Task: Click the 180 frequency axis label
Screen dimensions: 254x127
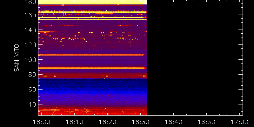Action: pyautogui.click(x=30, y=2)
